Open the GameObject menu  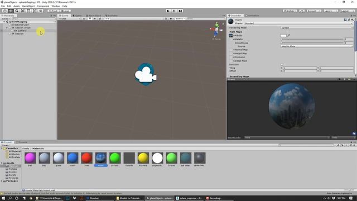28,6
